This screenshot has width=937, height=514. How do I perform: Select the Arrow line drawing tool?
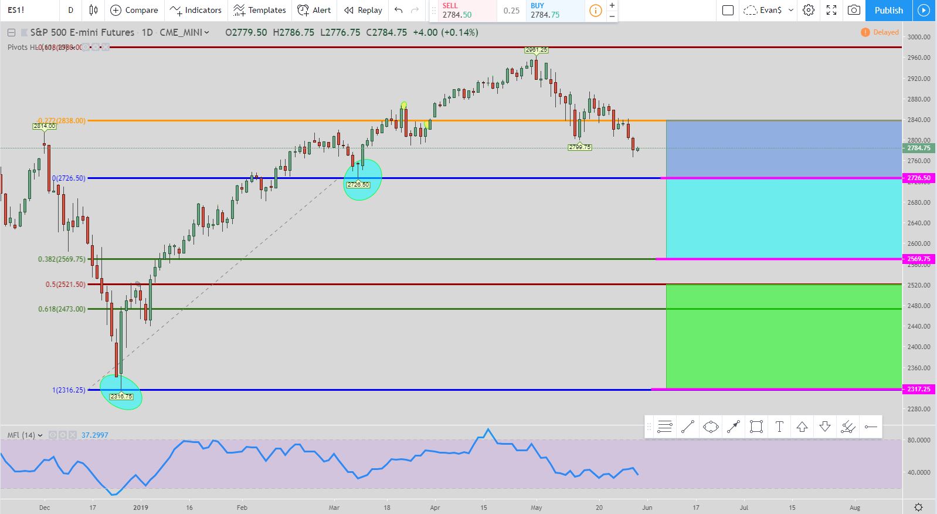click(734, 427)
